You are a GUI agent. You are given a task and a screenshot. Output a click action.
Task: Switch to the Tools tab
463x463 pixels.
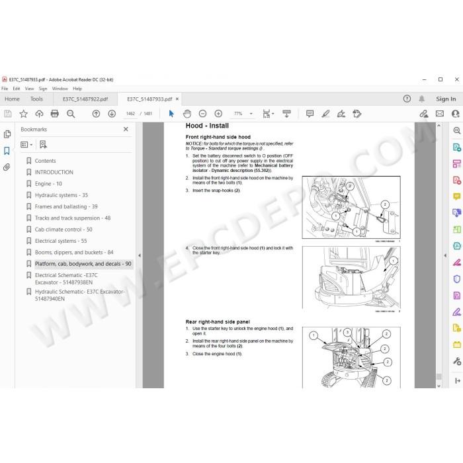(36, 99)
